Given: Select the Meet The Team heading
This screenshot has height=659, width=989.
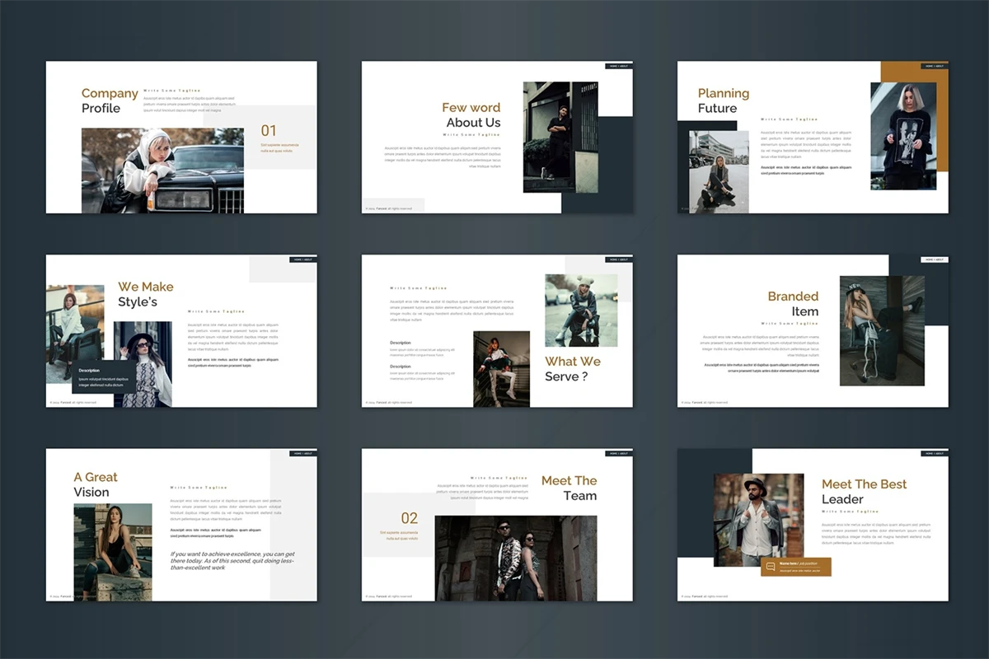Looking at the screenshot, I should click(569, 488).
